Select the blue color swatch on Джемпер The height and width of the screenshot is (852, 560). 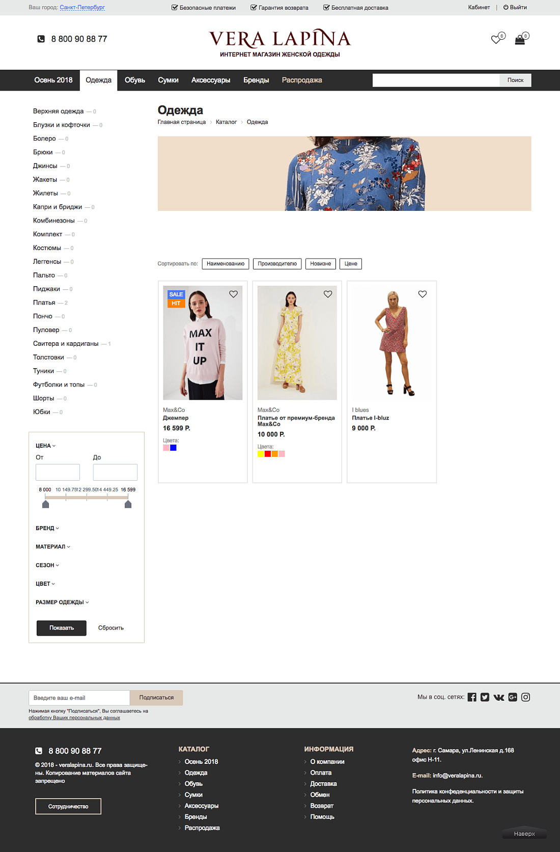173,448
